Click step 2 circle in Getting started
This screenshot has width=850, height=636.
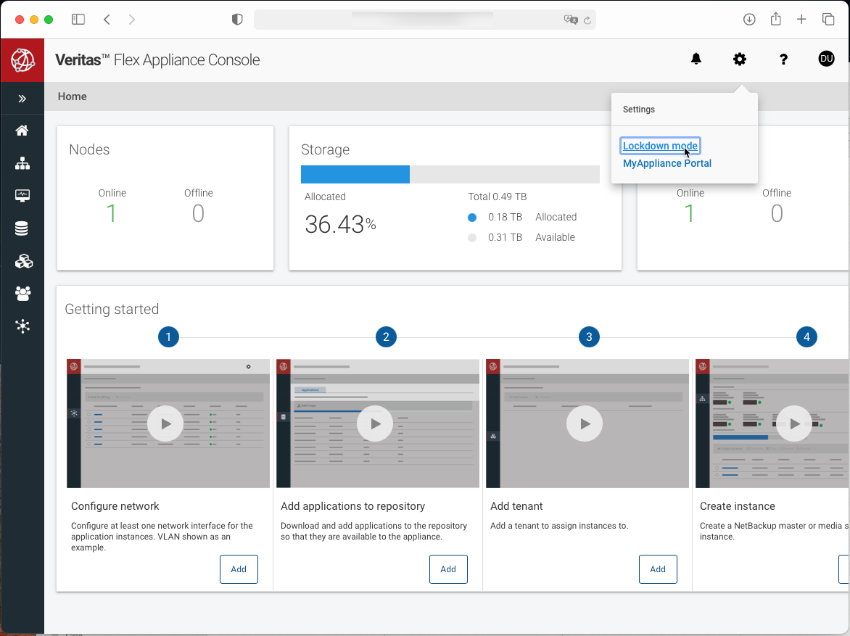(x=386, y=336)
